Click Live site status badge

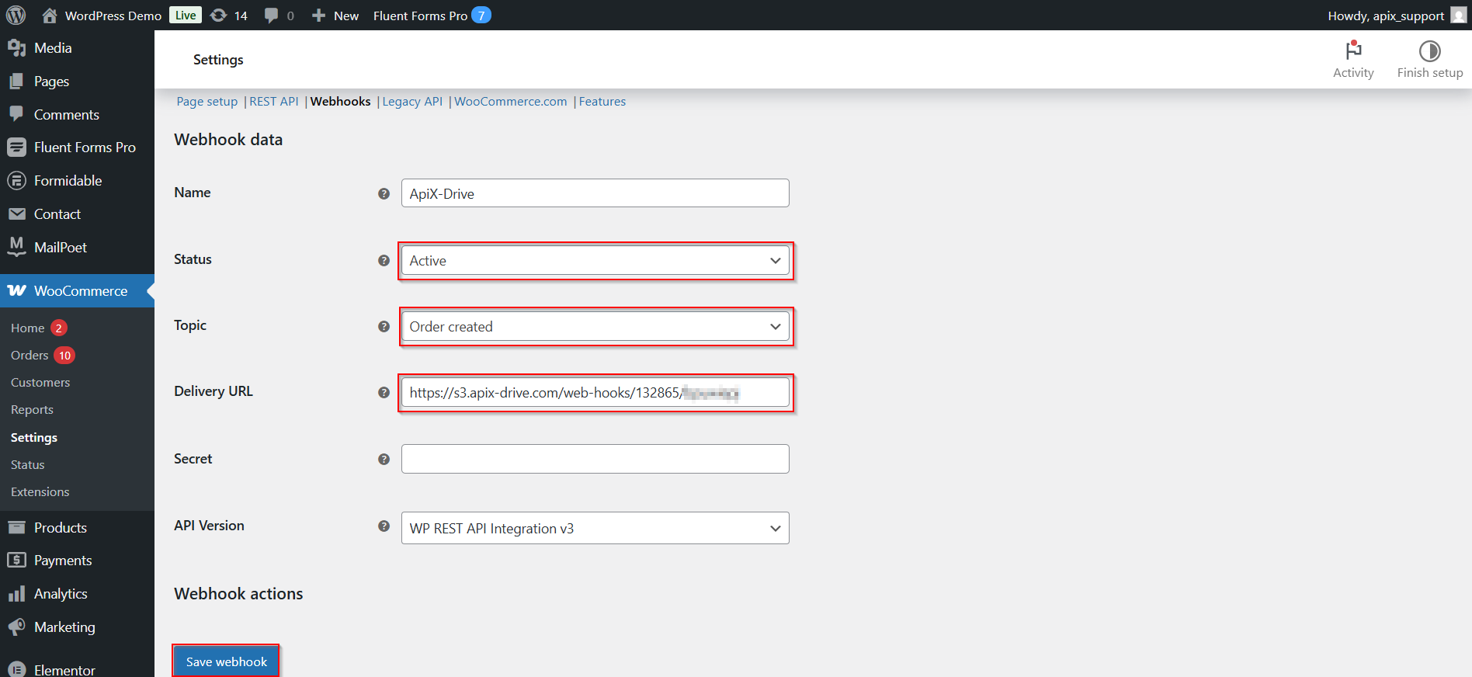pyautogui.click(x=186, y=16)
